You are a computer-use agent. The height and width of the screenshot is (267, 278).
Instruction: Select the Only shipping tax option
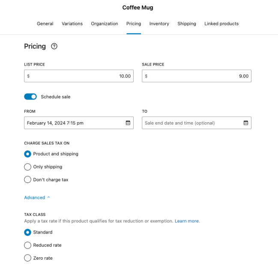point(28,167)
